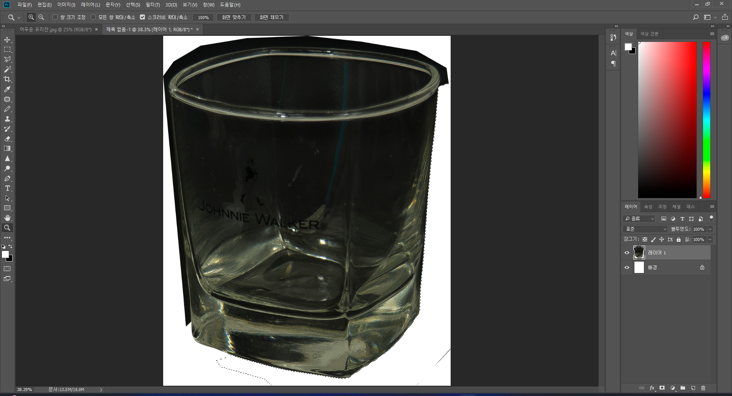Open the opacity 불투명도 dropdown arrow
Image resolution: width=732 pixels, height=396 pixels.
click(x=710, y=229)
